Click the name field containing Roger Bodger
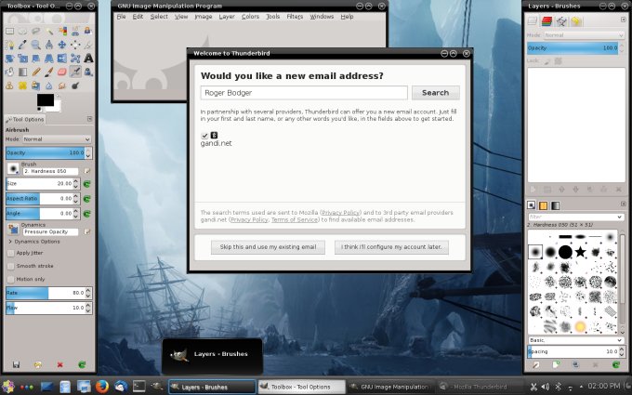This screenshot has height=395, width=632. pyautogui.click(x=304, y=93)
